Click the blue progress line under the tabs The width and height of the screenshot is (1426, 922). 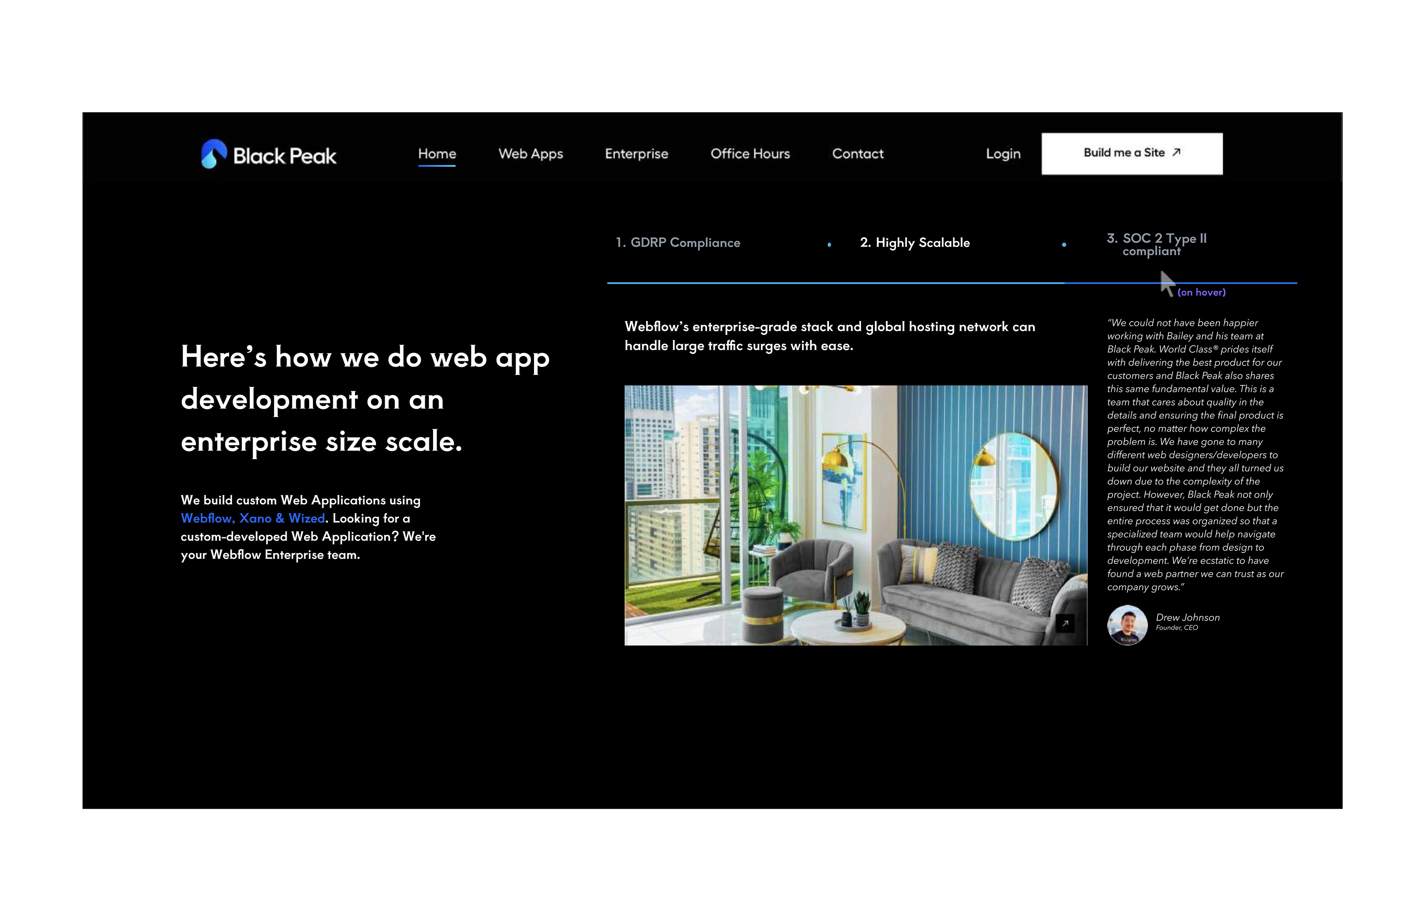pos(838,283)
